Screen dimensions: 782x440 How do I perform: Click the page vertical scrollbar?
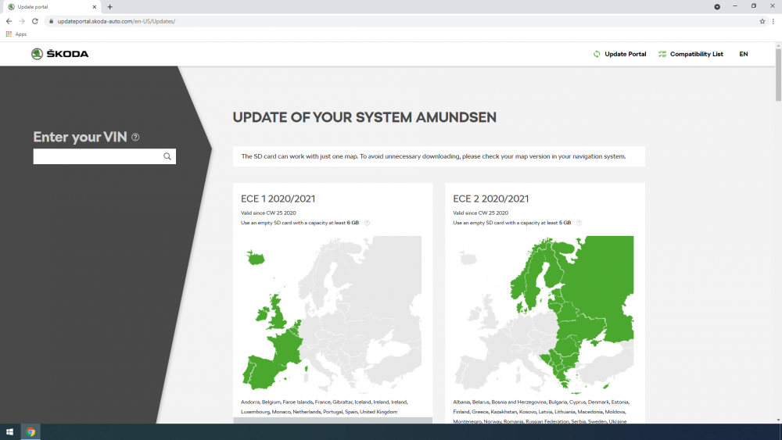click(778, 75)
